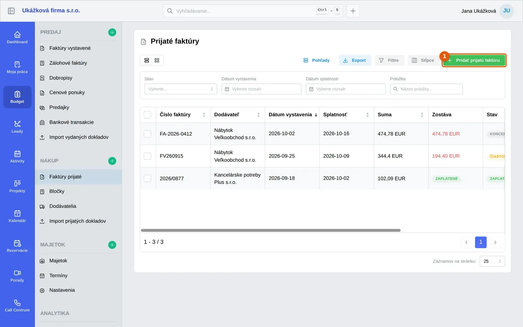Open Pohľady views button
The image size is (523, 327).
tap(316, 60)
